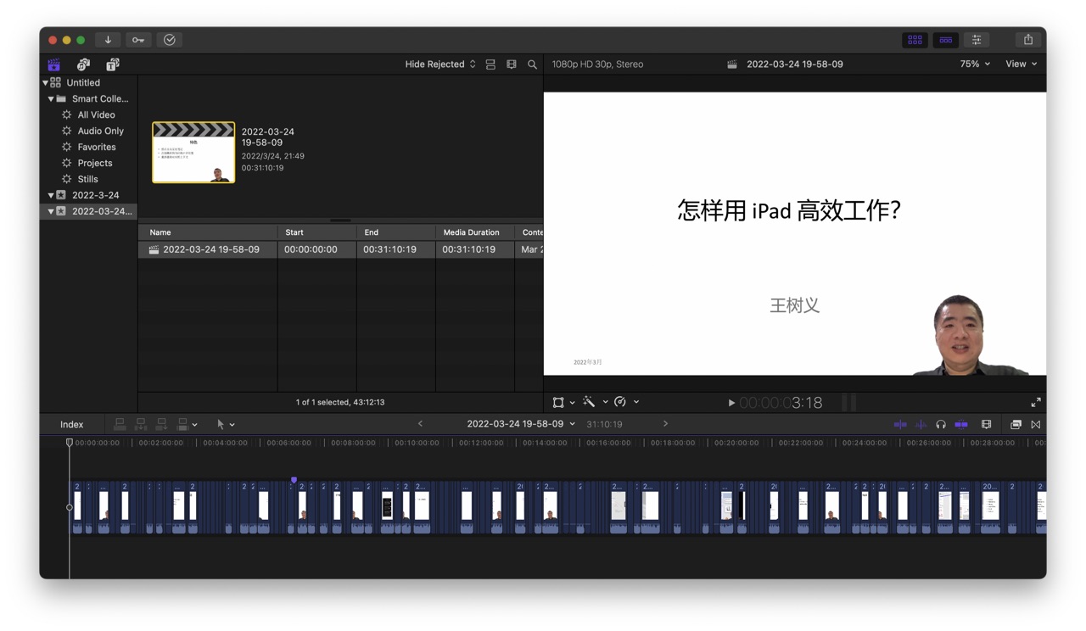Enable audio skimming with the waveform icon
Screen dimensions: 1086x631
click(921, 424)
